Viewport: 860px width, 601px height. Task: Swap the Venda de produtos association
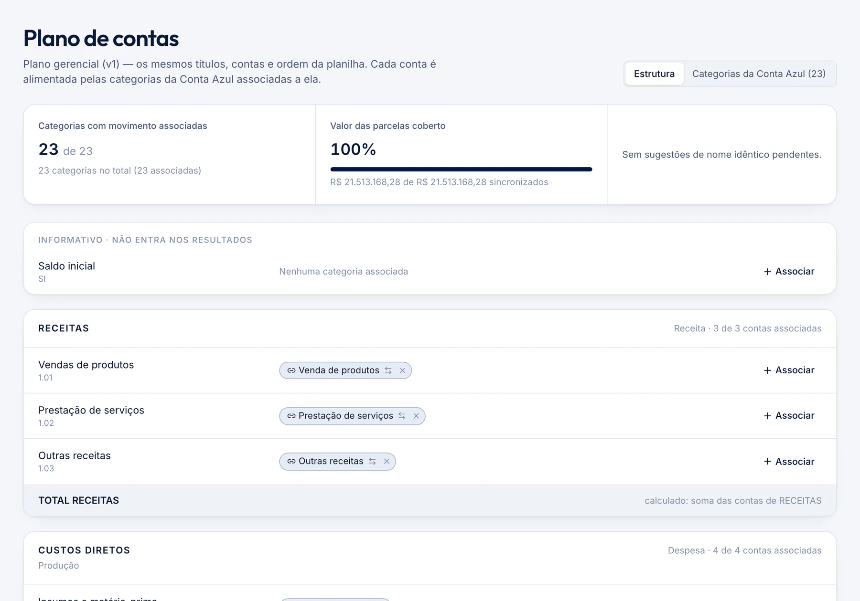click(x=388, y=370)
